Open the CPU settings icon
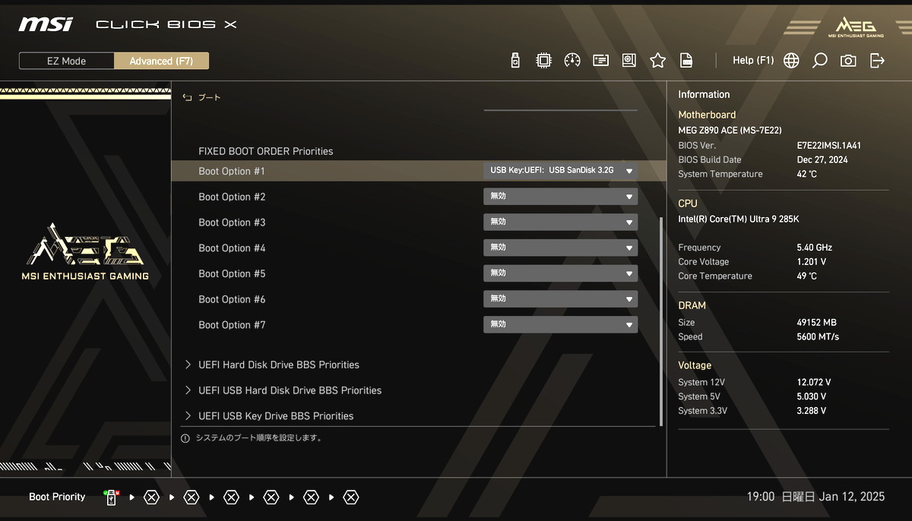The height and width of the screenshot is (521, 912). coord(543,61)
